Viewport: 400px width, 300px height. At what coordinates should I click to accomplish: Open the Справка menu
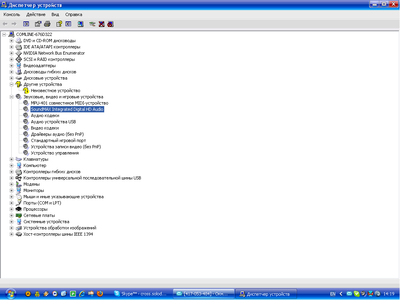[74, 14]
